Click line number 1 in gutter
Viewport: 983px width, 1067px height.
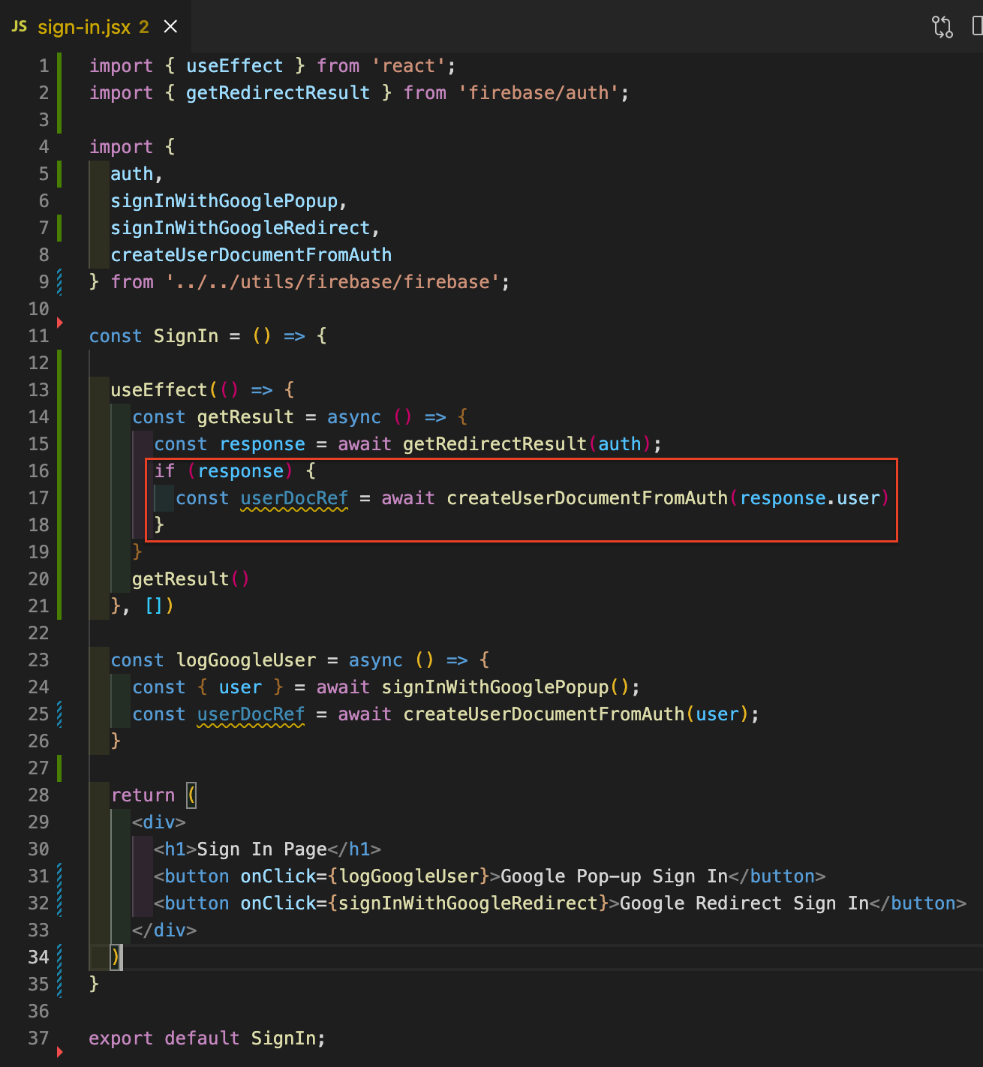(x=44, y=66)
